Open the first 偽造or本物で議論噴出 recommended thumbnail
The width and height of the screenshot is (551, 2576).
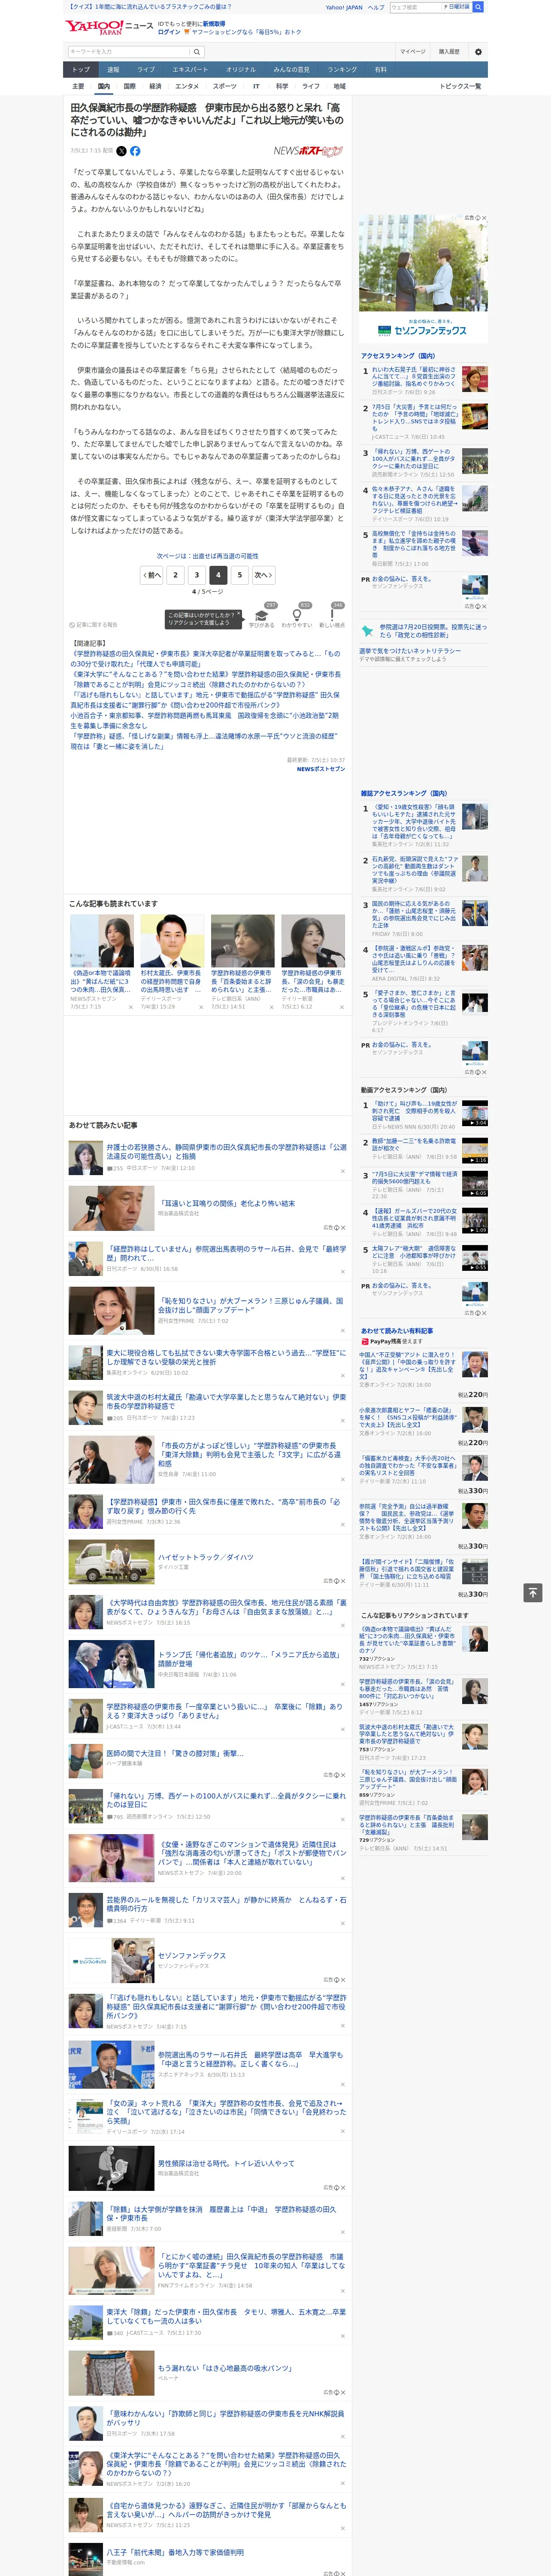point(102,941)
